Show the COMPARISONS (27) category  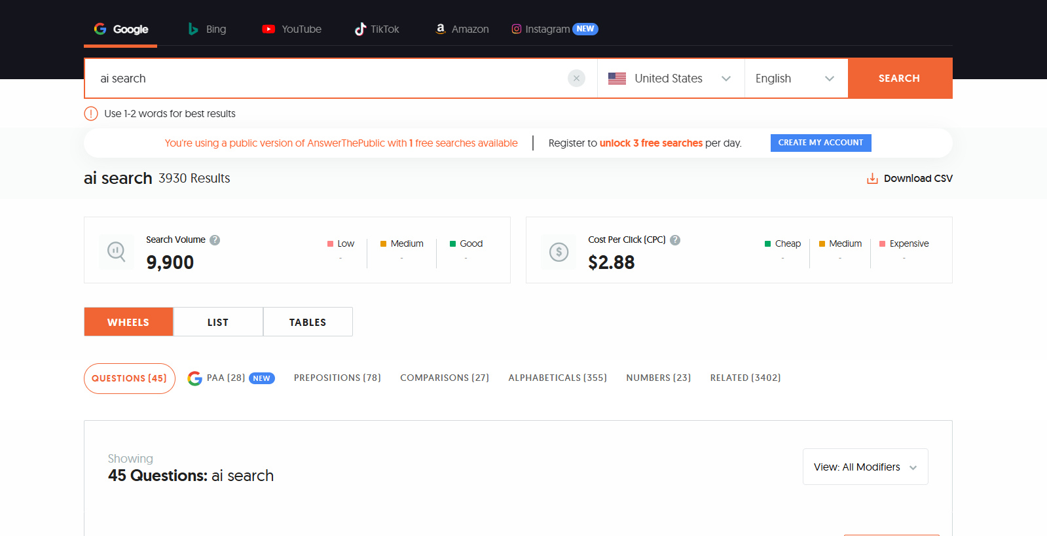[445, 378]
